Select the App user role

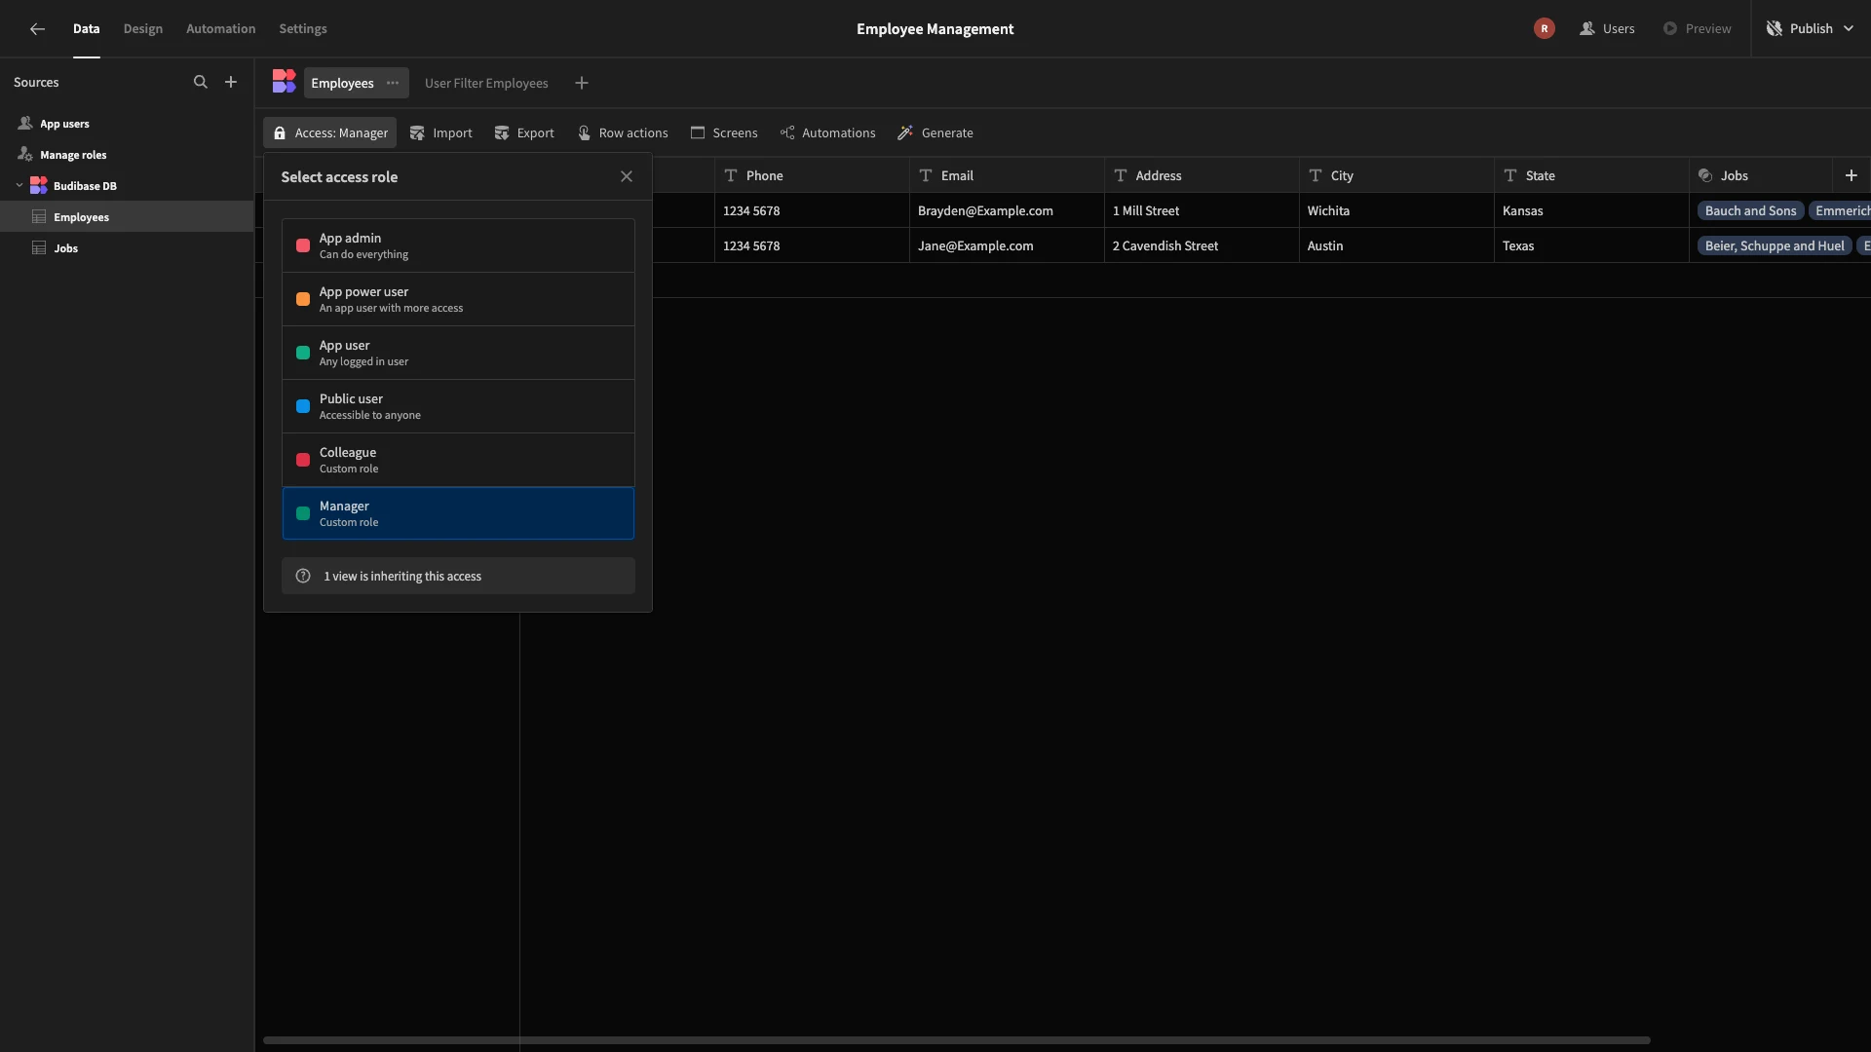click(458, 353)
